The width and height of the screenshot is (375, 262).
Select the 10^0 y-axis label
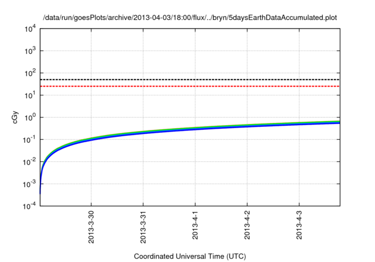point(30,118)
